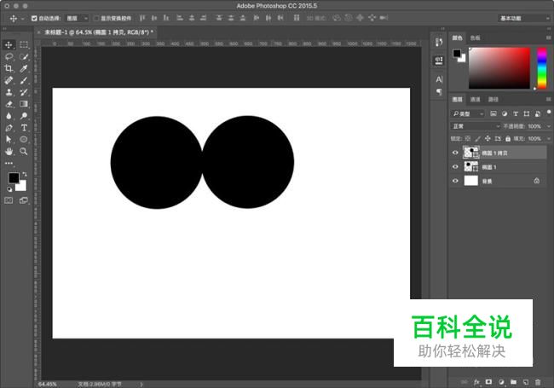This screenshot has height=388, width=554.
Task: Hide the Ellipse 1 copy layer
Action: coord(455,153)
